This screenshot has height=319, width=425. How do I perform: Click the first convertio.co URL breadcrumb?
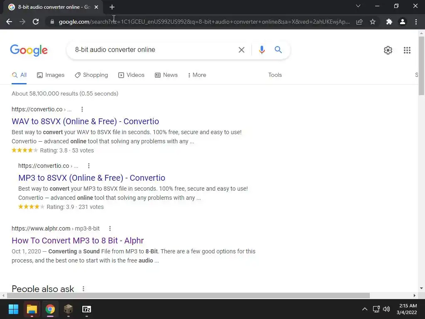(x=42, y=109)
